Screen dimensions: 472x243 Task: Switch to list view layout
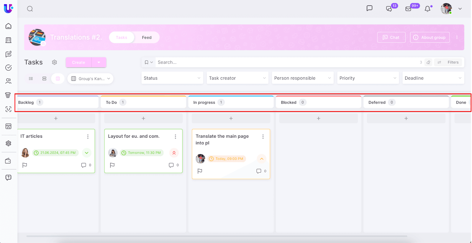pos(31,79)
